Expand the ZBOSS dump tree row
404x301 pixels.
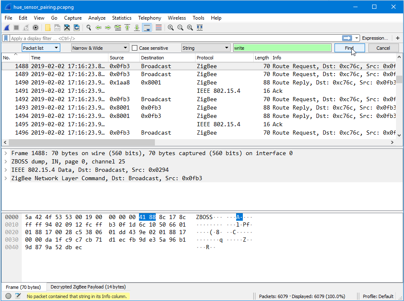pos(6,161)
